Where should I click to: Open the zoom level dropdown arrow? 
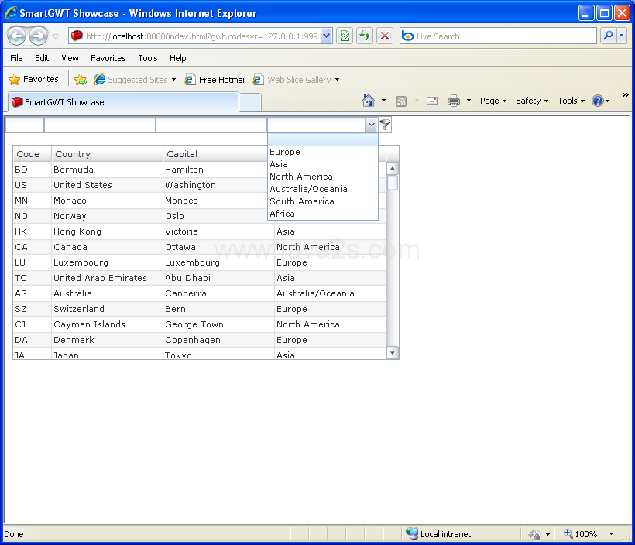point(611,534)
